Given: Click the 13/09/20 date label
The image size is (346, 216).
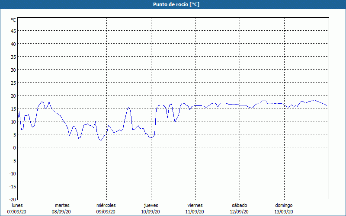Looking at the screenshot, I should coord(284,212).
